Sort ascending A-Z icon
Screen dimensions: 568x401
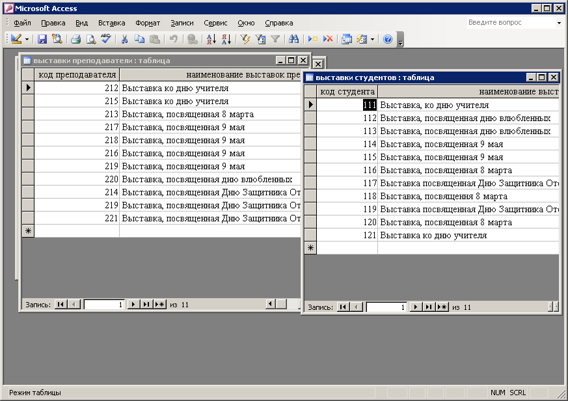click(x=211, y=39)
